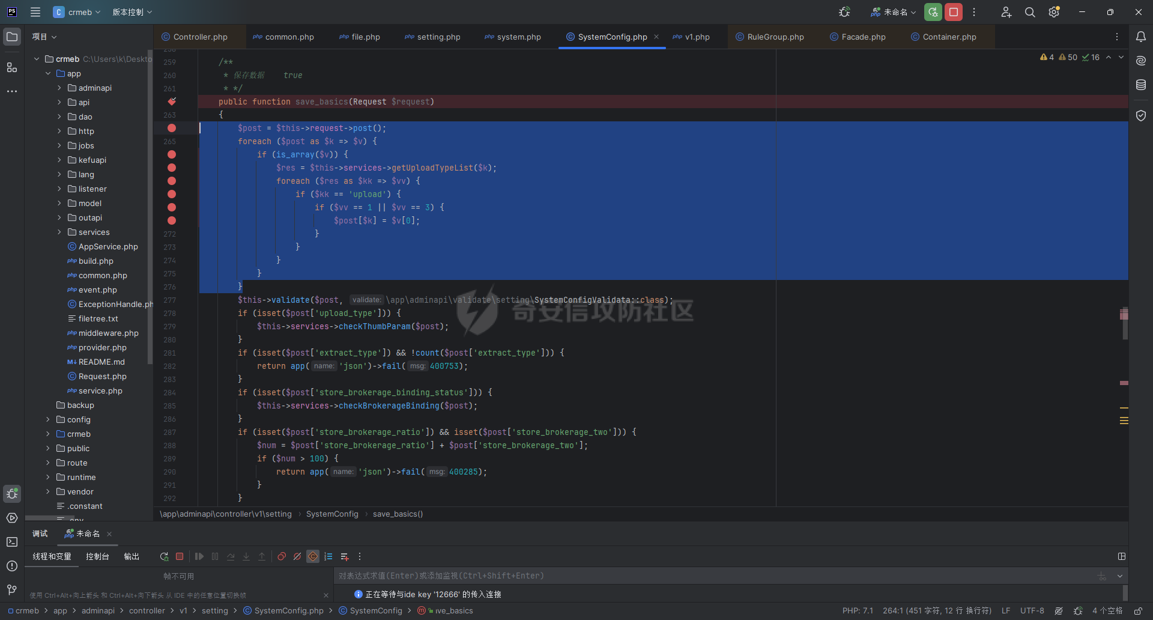Open the Problems tool window icon
This screenshot has width=1153, height=620.
12,566
